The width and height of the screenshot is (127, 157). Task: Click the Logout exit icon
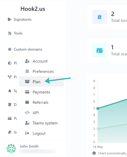click(27, 133)
